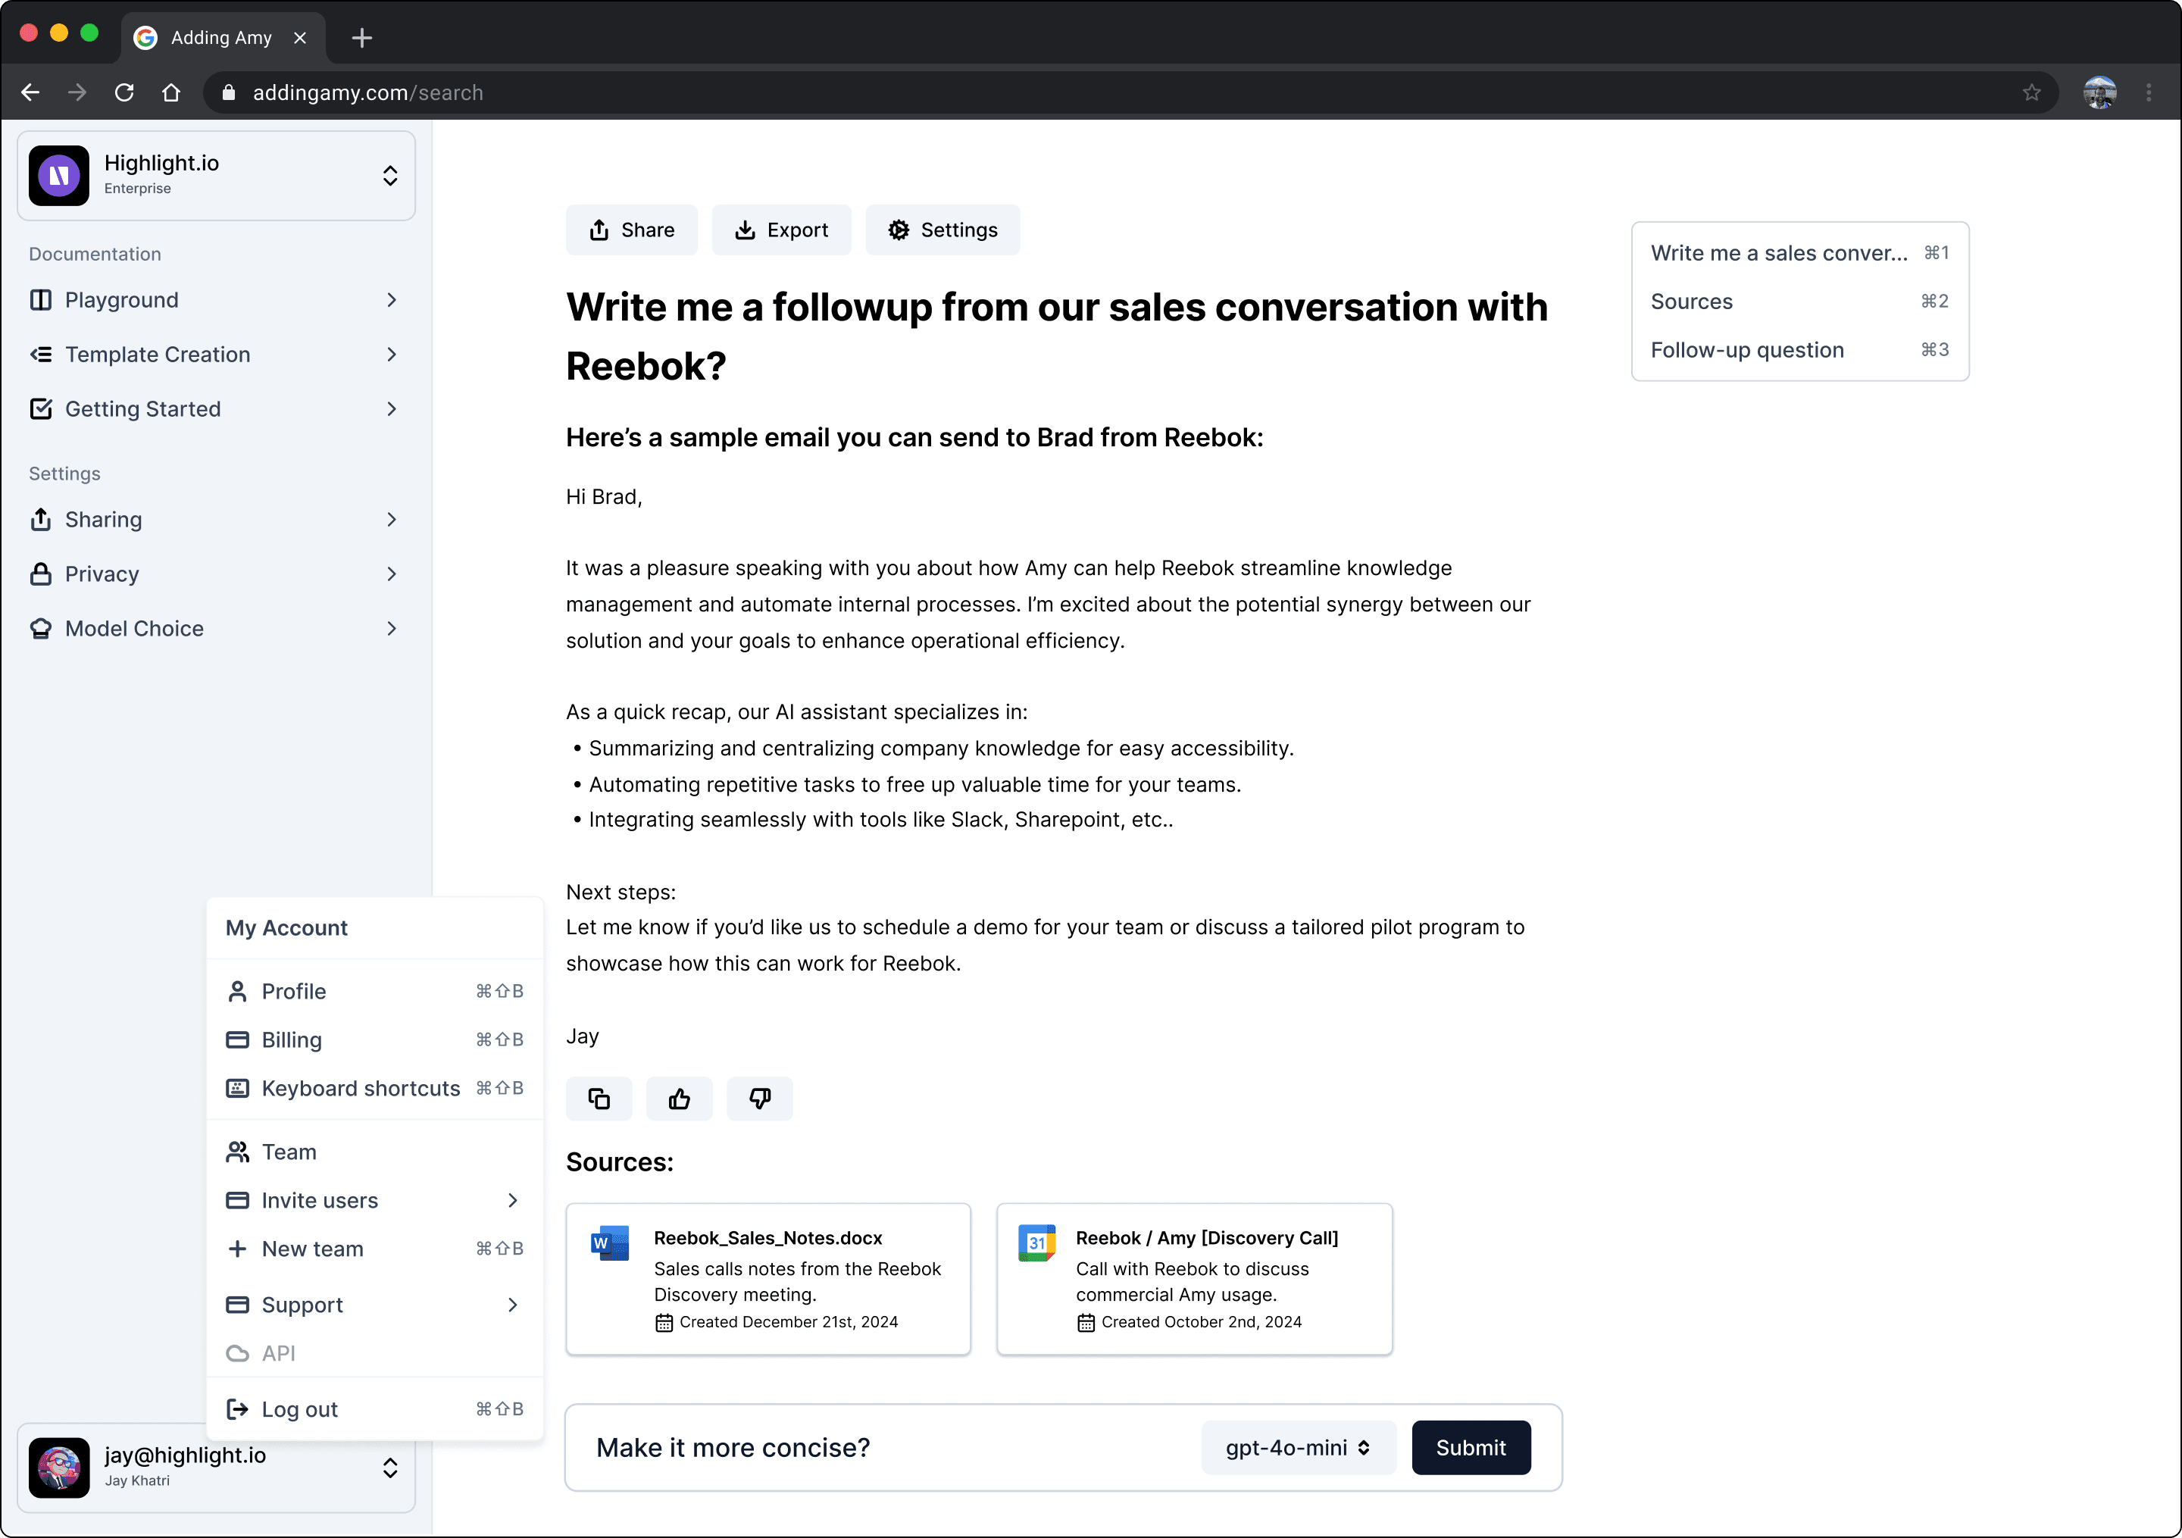Click the Export button
The height and width of the screenshot is (1538, 2182).
[781, 230]
